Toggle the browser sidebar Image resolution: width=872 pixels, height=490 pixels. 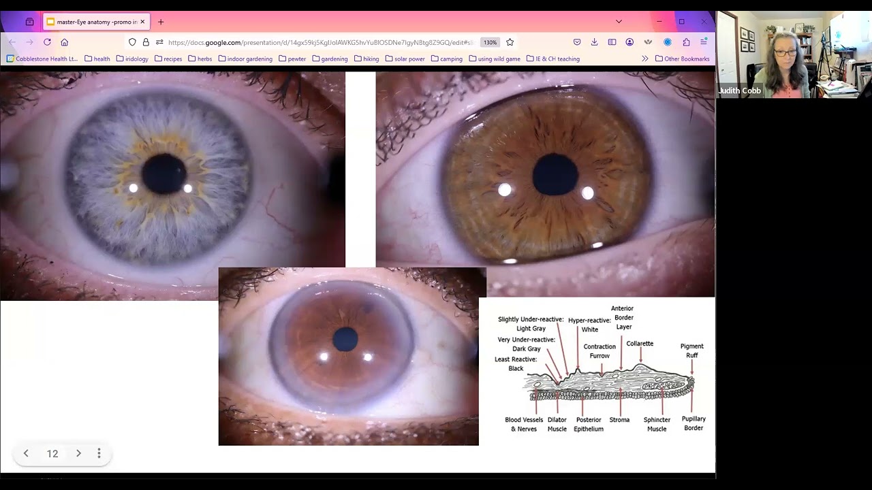612,42
